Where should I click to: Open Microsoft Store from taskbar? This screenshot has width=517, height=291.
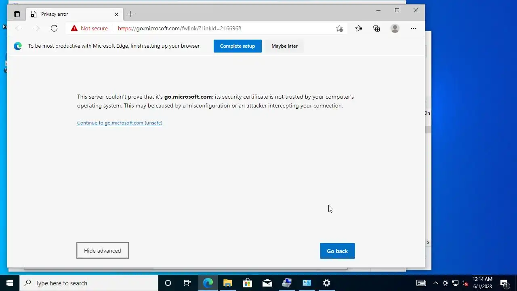tap(247, 283)
